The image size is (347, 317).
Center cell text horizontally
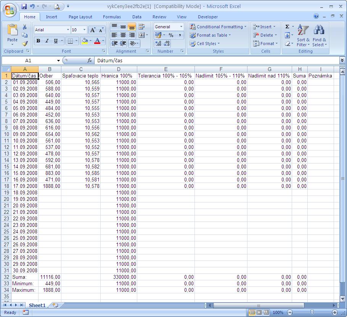pyautogui.click(x=123, y=35)
